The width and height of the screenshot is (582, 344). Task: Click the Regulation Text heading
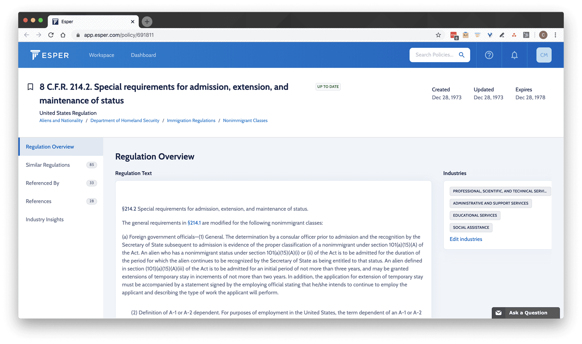(x=134, y=173)
